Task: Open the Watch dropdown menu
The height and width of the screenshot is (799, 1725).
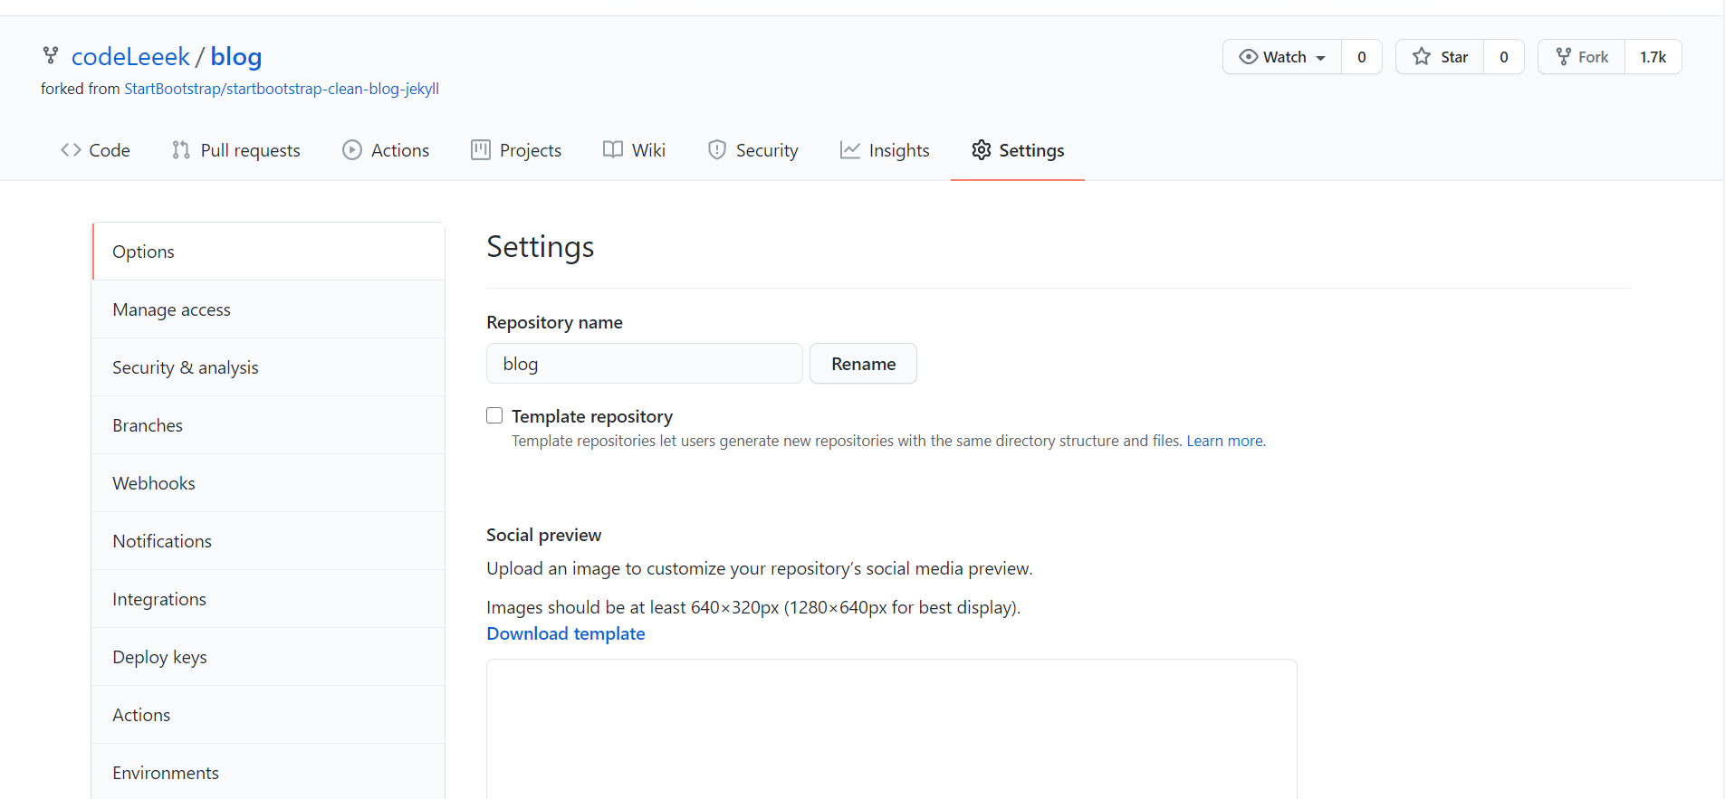Action: click(x=1282, y=57)
